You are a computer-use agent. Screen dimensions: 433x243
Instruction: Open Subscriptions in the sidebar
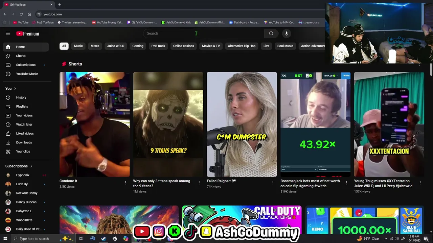tap(26, 65)
